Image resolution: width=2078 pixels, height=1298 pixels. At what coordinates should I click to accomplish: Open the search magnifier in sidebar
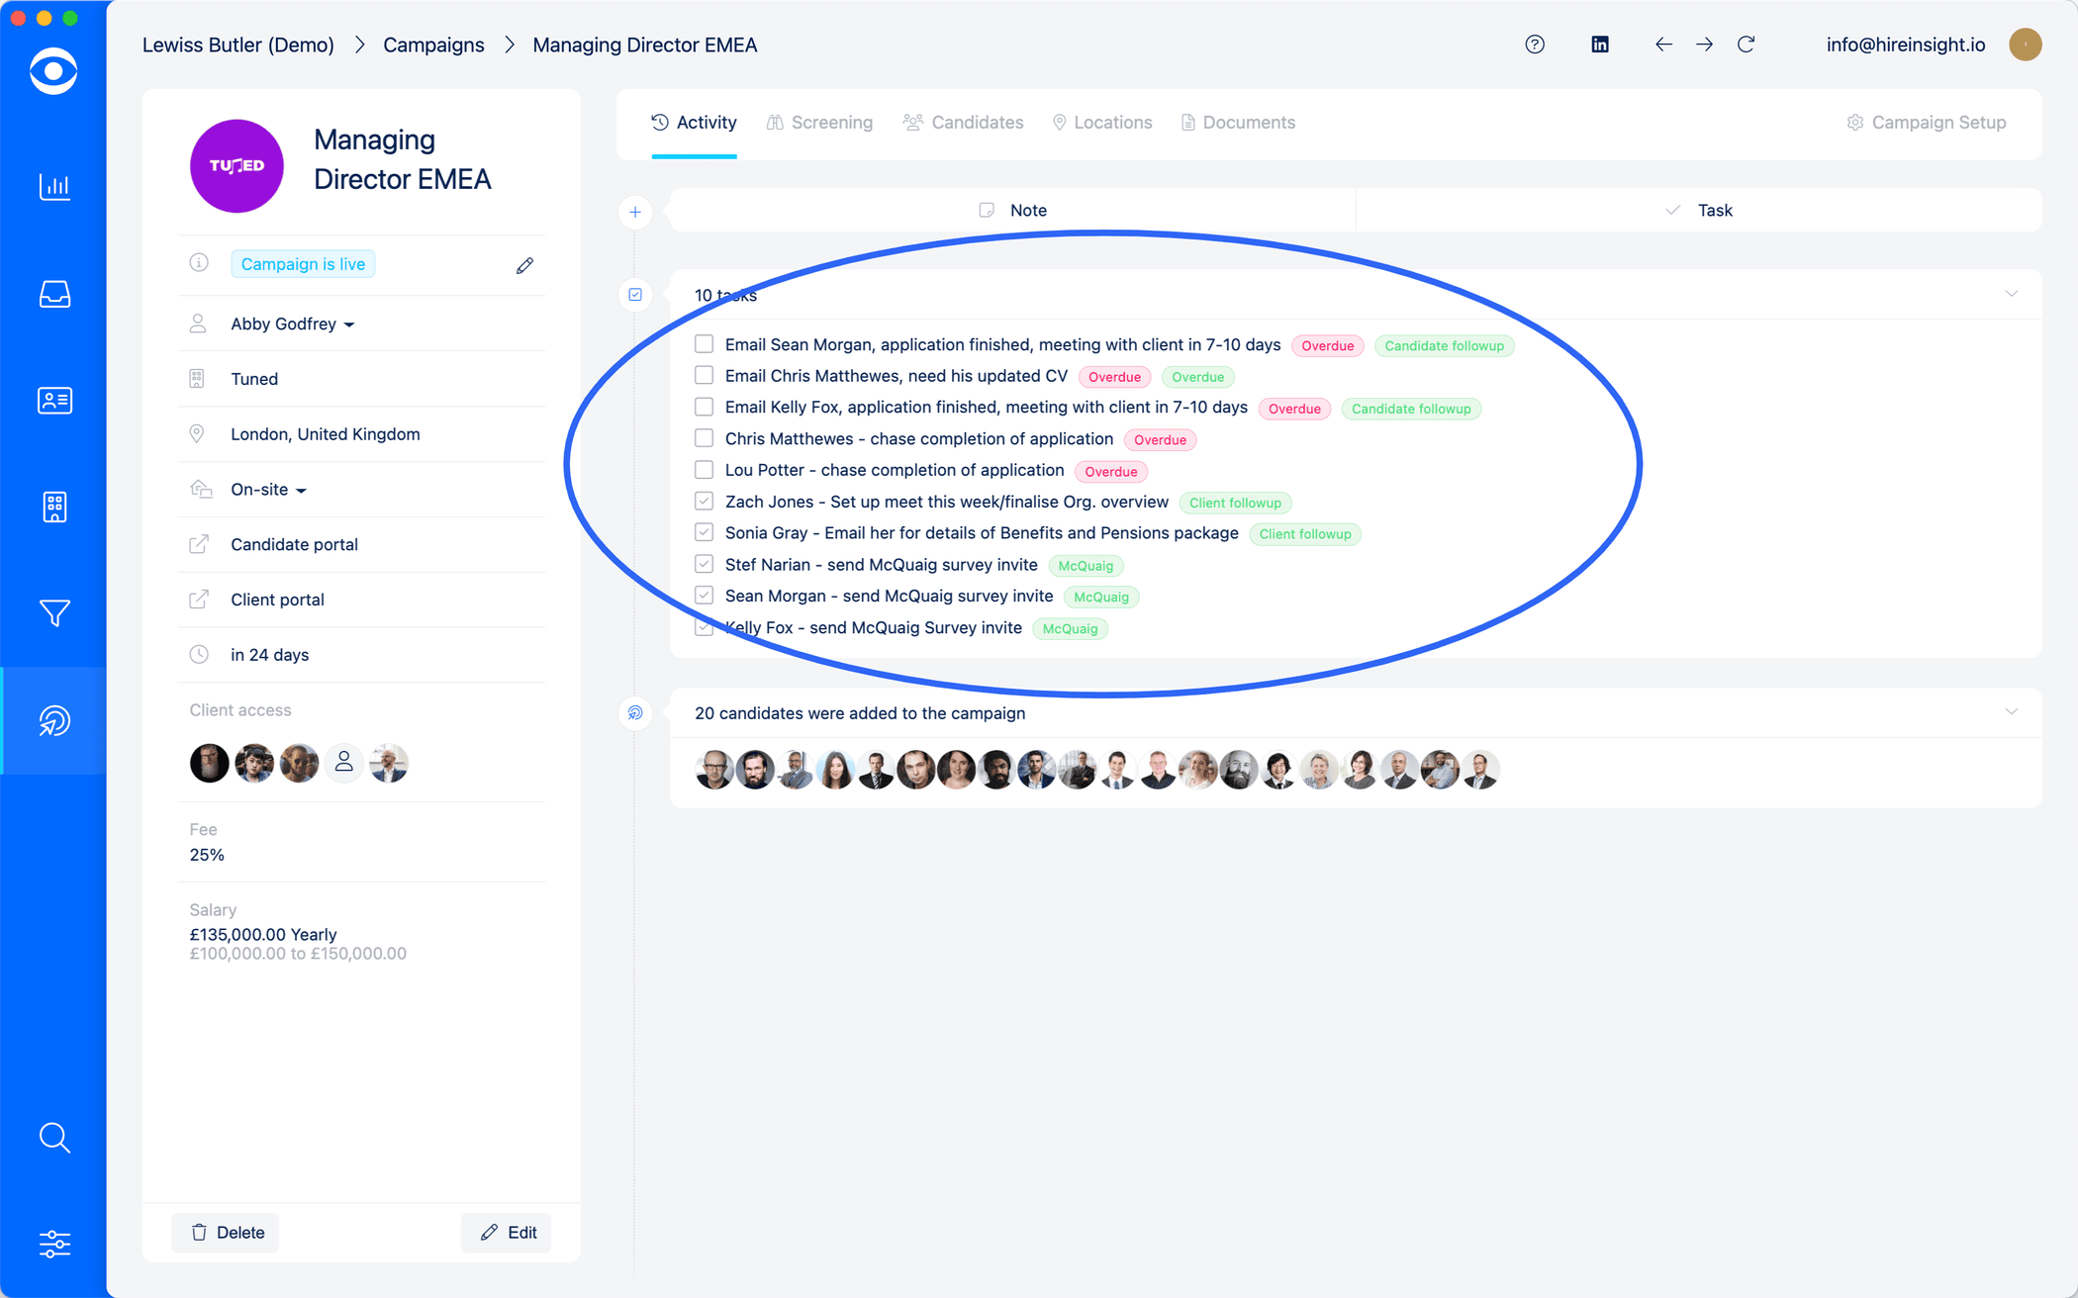click(54, 1138)
